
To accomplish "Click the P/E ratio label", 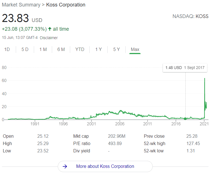I will click(82, 143).
